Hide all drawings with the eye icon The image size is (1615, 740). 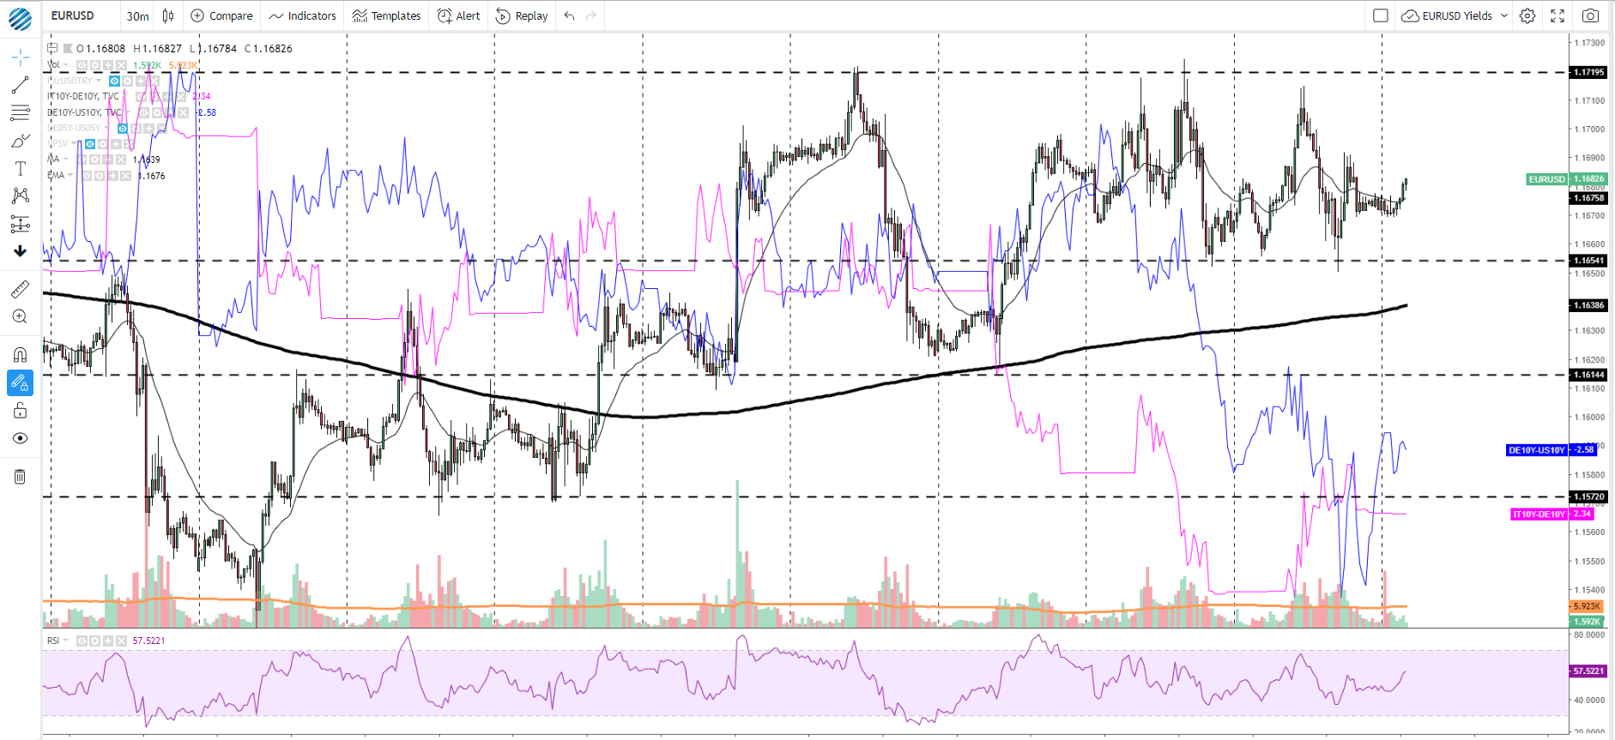[x=21, y=438]
